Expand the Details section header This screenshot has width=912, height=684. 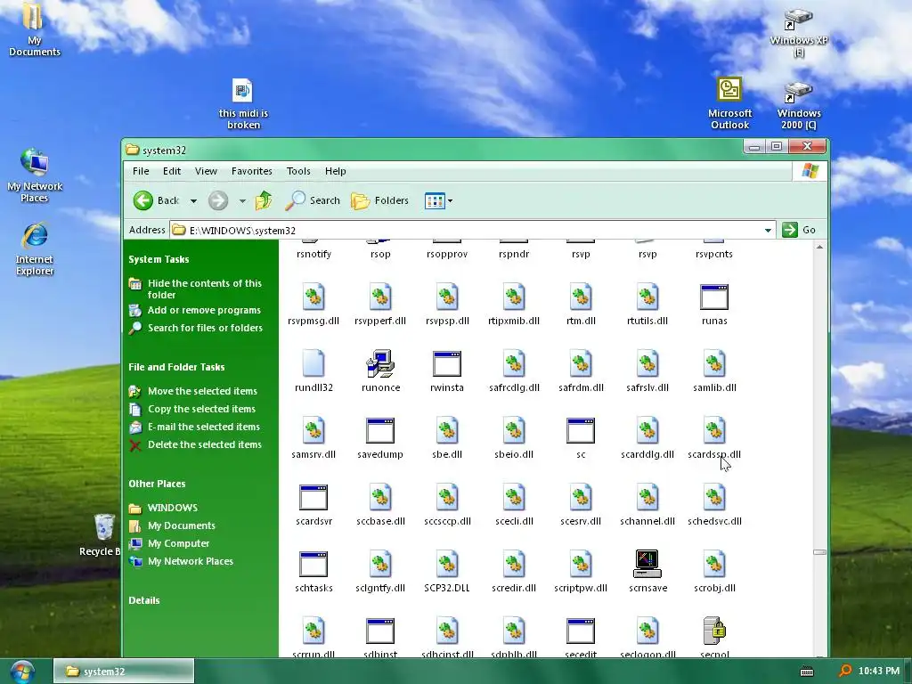[144, 600]
